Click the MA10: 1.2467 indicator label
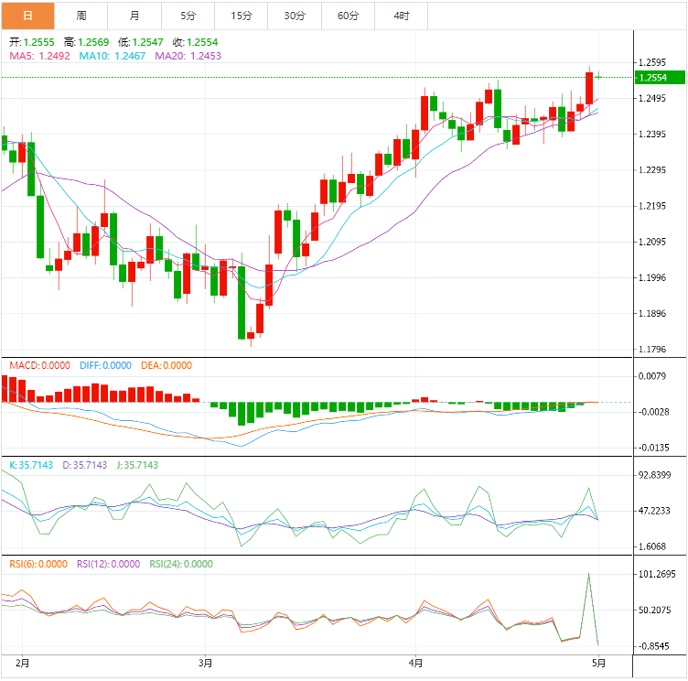This screenshot has width=688, height=681. (x=113, y=56)
